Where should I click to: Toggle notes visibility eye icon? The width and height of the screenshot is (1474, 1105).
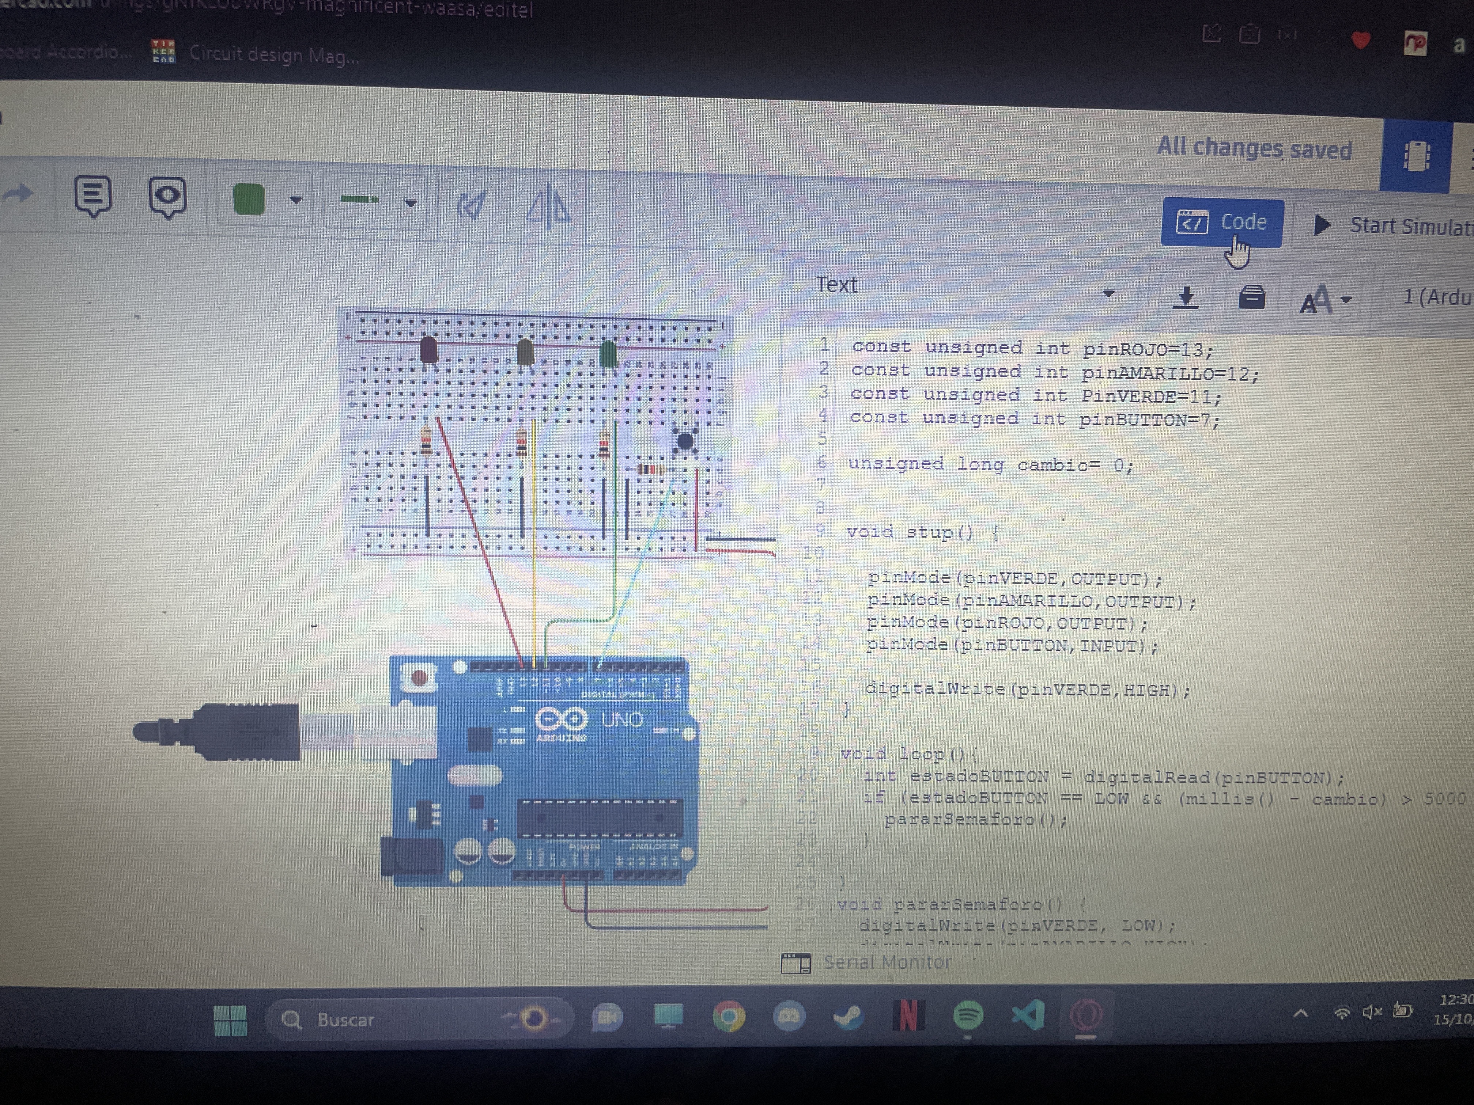tap(167, 197)
